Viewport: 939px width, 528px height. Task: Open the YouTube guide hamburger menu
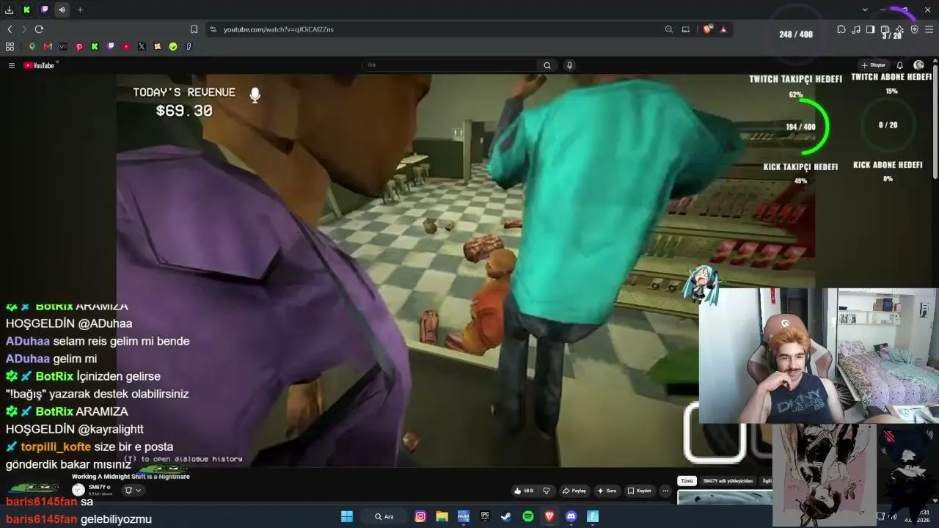(x=12, y=65)
